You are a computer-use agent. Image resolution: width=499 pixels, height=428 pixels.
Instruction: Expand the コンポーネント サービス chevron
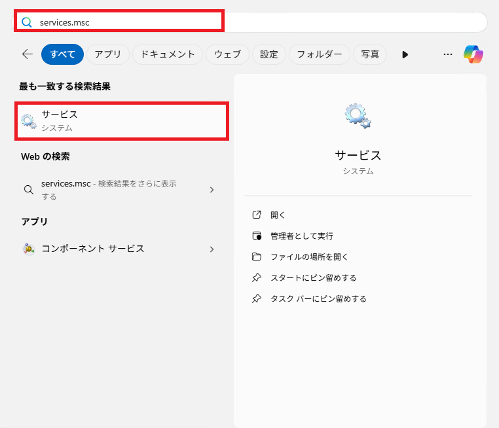(x=212, y=249)
